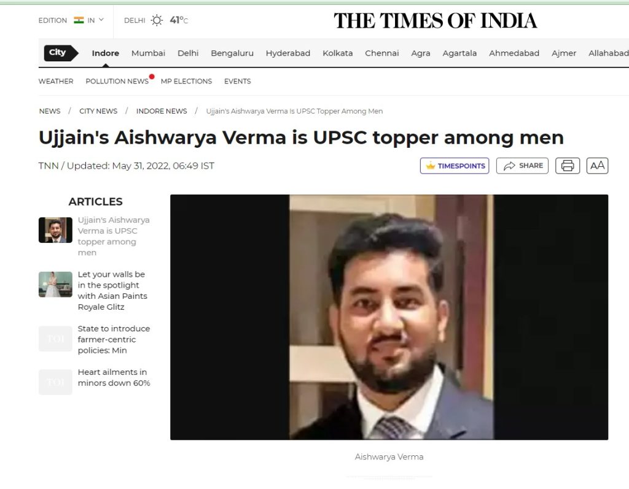This screenshot has height=489, width=629.
Task: Open Heart ailments in minors article
Action: tap(114, 377)
